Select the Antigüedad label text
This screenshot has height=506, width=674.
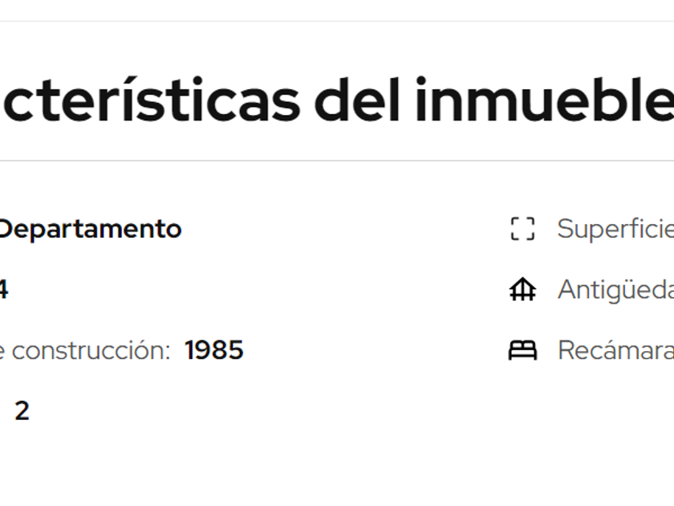[x=615, y=289]
